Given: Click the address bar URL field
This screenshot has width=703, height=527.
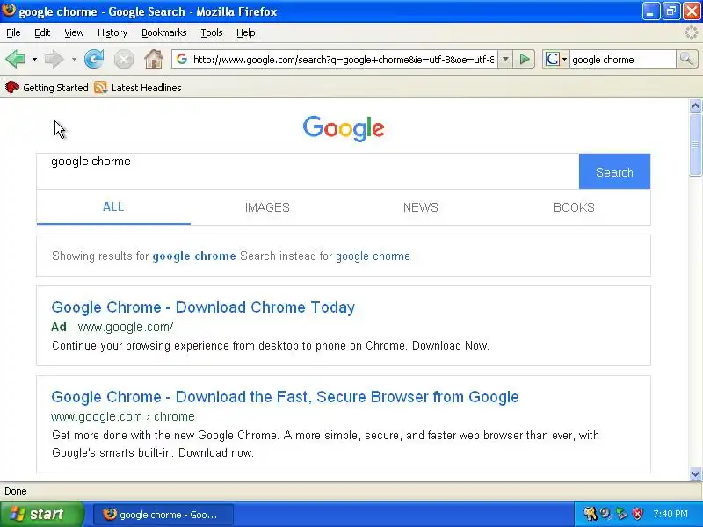Looking at the screenshot, I should [x=344, y=59].
